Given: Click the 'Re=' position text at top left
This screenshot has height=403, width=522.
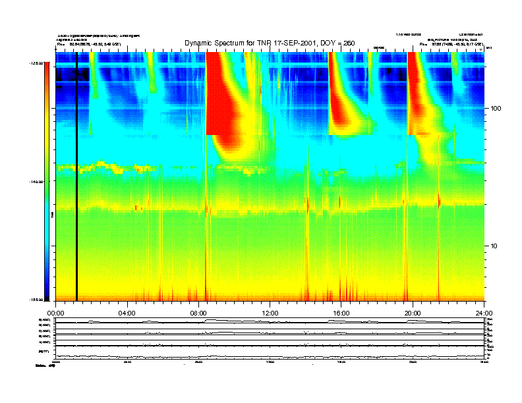Looking at the screenshot, I should (89, 44).
